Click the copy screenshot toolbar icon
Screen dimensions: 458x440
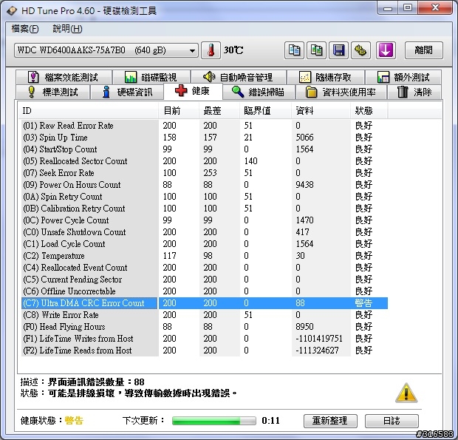(x=316, y=50)
